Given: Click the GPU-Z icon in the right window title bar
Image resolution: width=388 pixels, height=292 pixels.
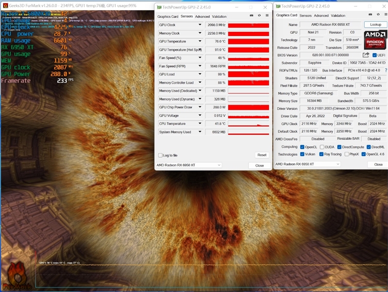Looking at the screenshot, I should 278,6.
